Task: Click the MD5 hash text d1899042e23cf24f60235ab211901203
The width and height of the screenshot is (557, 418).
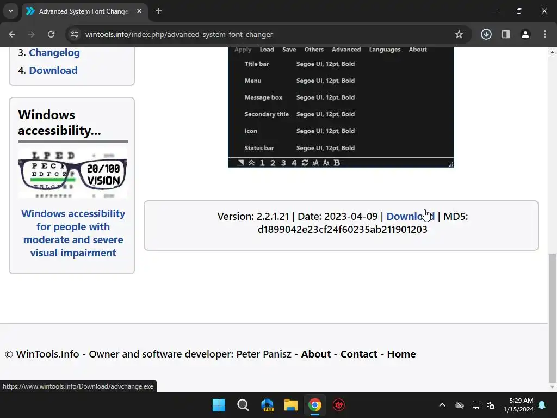Action: tap(343, 230)
